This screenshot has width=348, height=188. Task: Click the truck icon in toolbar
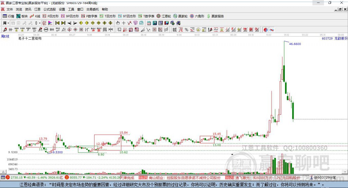[178, 23]
